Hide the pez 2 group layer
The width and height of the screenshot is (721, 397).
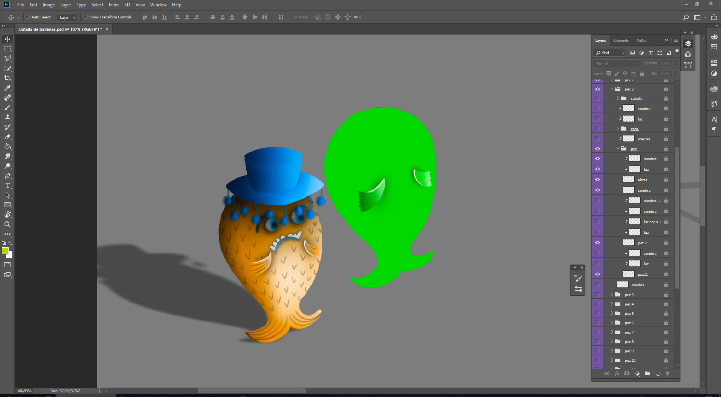597,89
